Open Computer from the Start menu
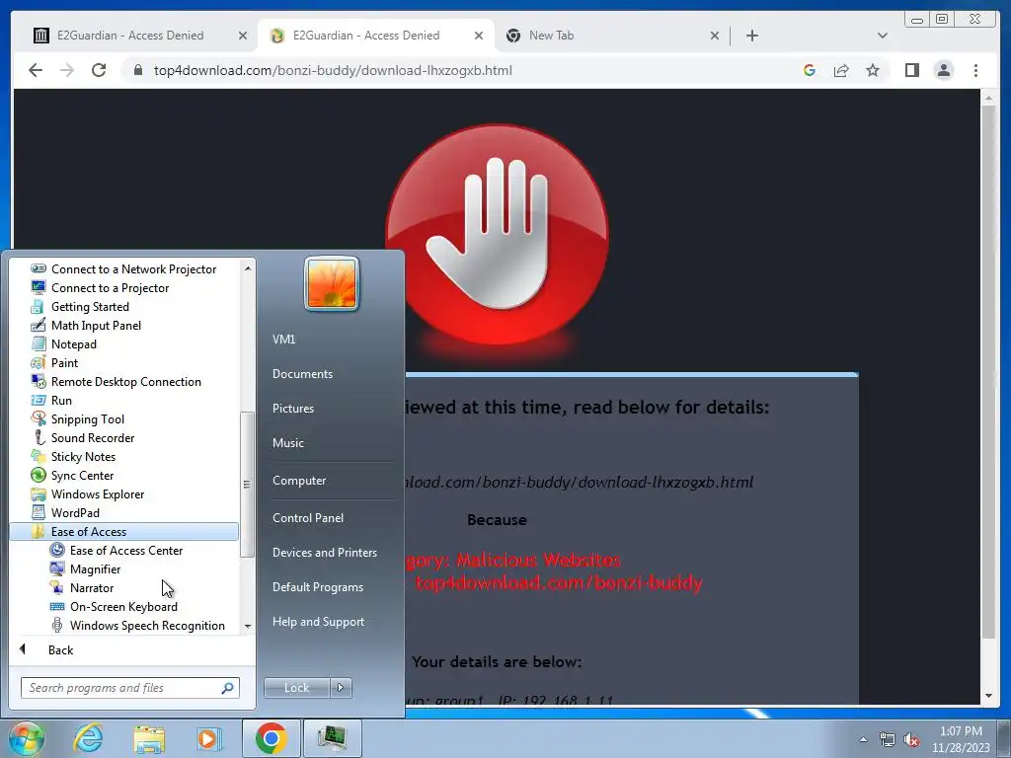This screenshot has height=758, width=1011. [x=298, y=481]
